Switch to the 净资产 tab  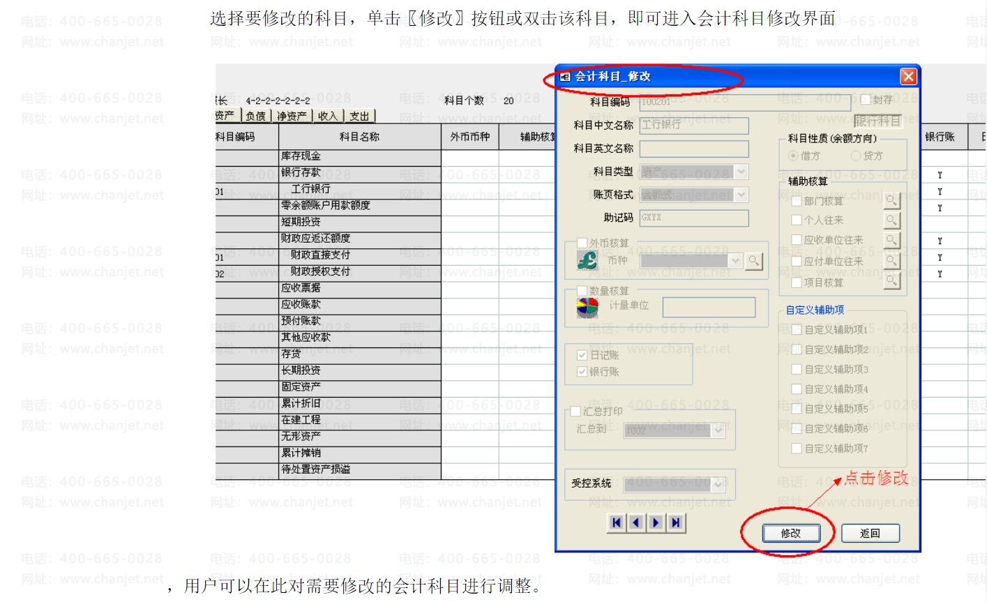292,116
